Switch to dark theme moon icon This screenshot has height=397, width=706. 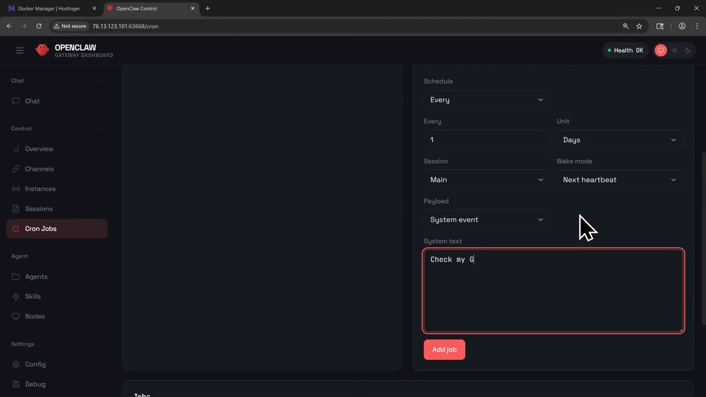[x=687, y=50]
